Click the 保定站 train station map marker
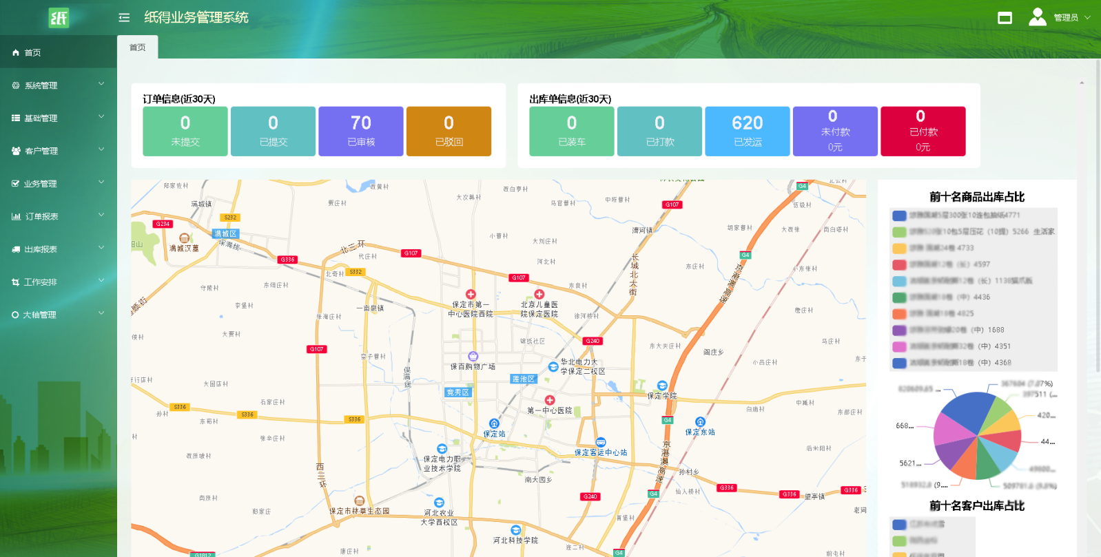The width and height of the screenshot is (1101, 557). pyautogui.click(x=494, y=424)
